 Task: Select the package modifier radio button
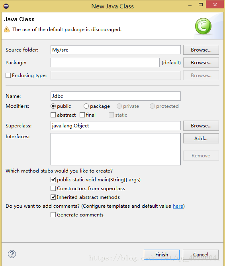coord(86,106)
